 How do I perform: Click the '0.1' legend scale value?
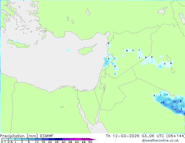click(3, 142)
